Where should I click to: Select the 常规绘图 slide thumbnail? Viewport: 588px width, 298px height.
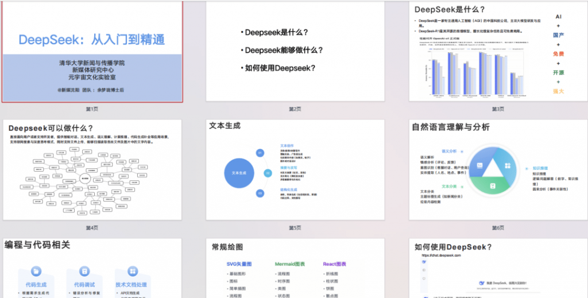pyautogui.click(x=295, y=269)
